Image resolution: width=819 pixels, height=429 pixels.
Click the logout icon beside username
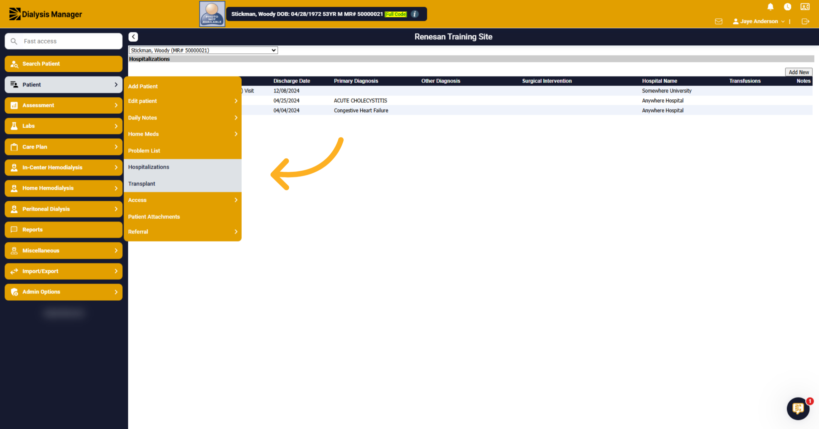805,21
